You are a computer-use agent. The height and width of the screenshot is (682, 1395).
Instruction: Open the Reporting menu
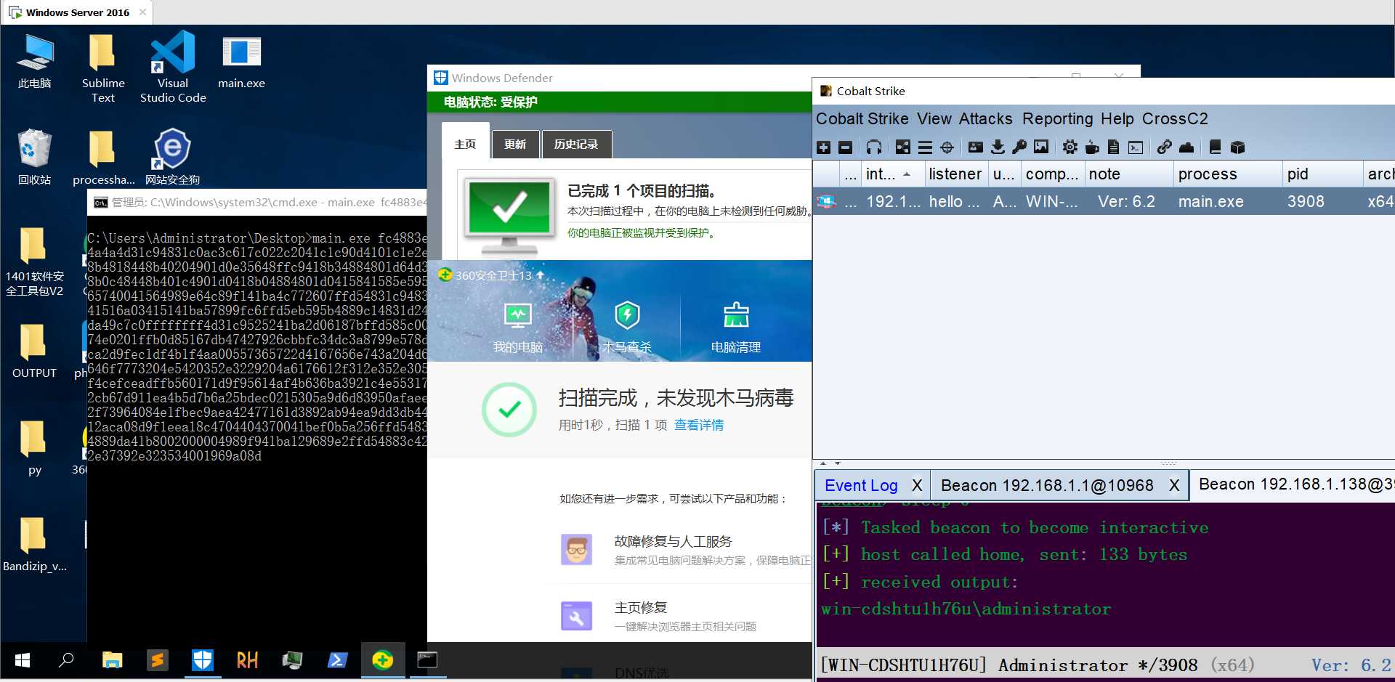pyautogui.click(x=1057, y=118)
